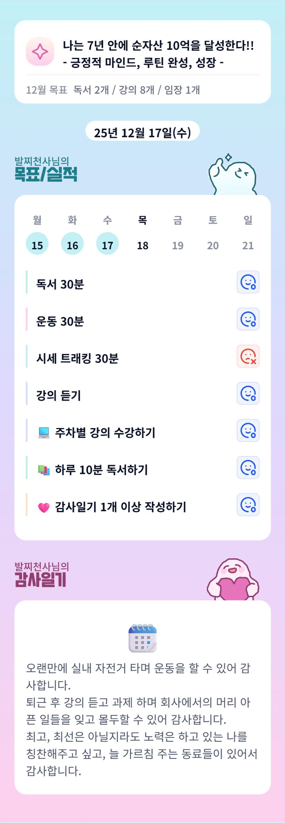Click the calendar icon in the gratitude journal card
Viewport: 285px width, 823px height.
point(143,638)
